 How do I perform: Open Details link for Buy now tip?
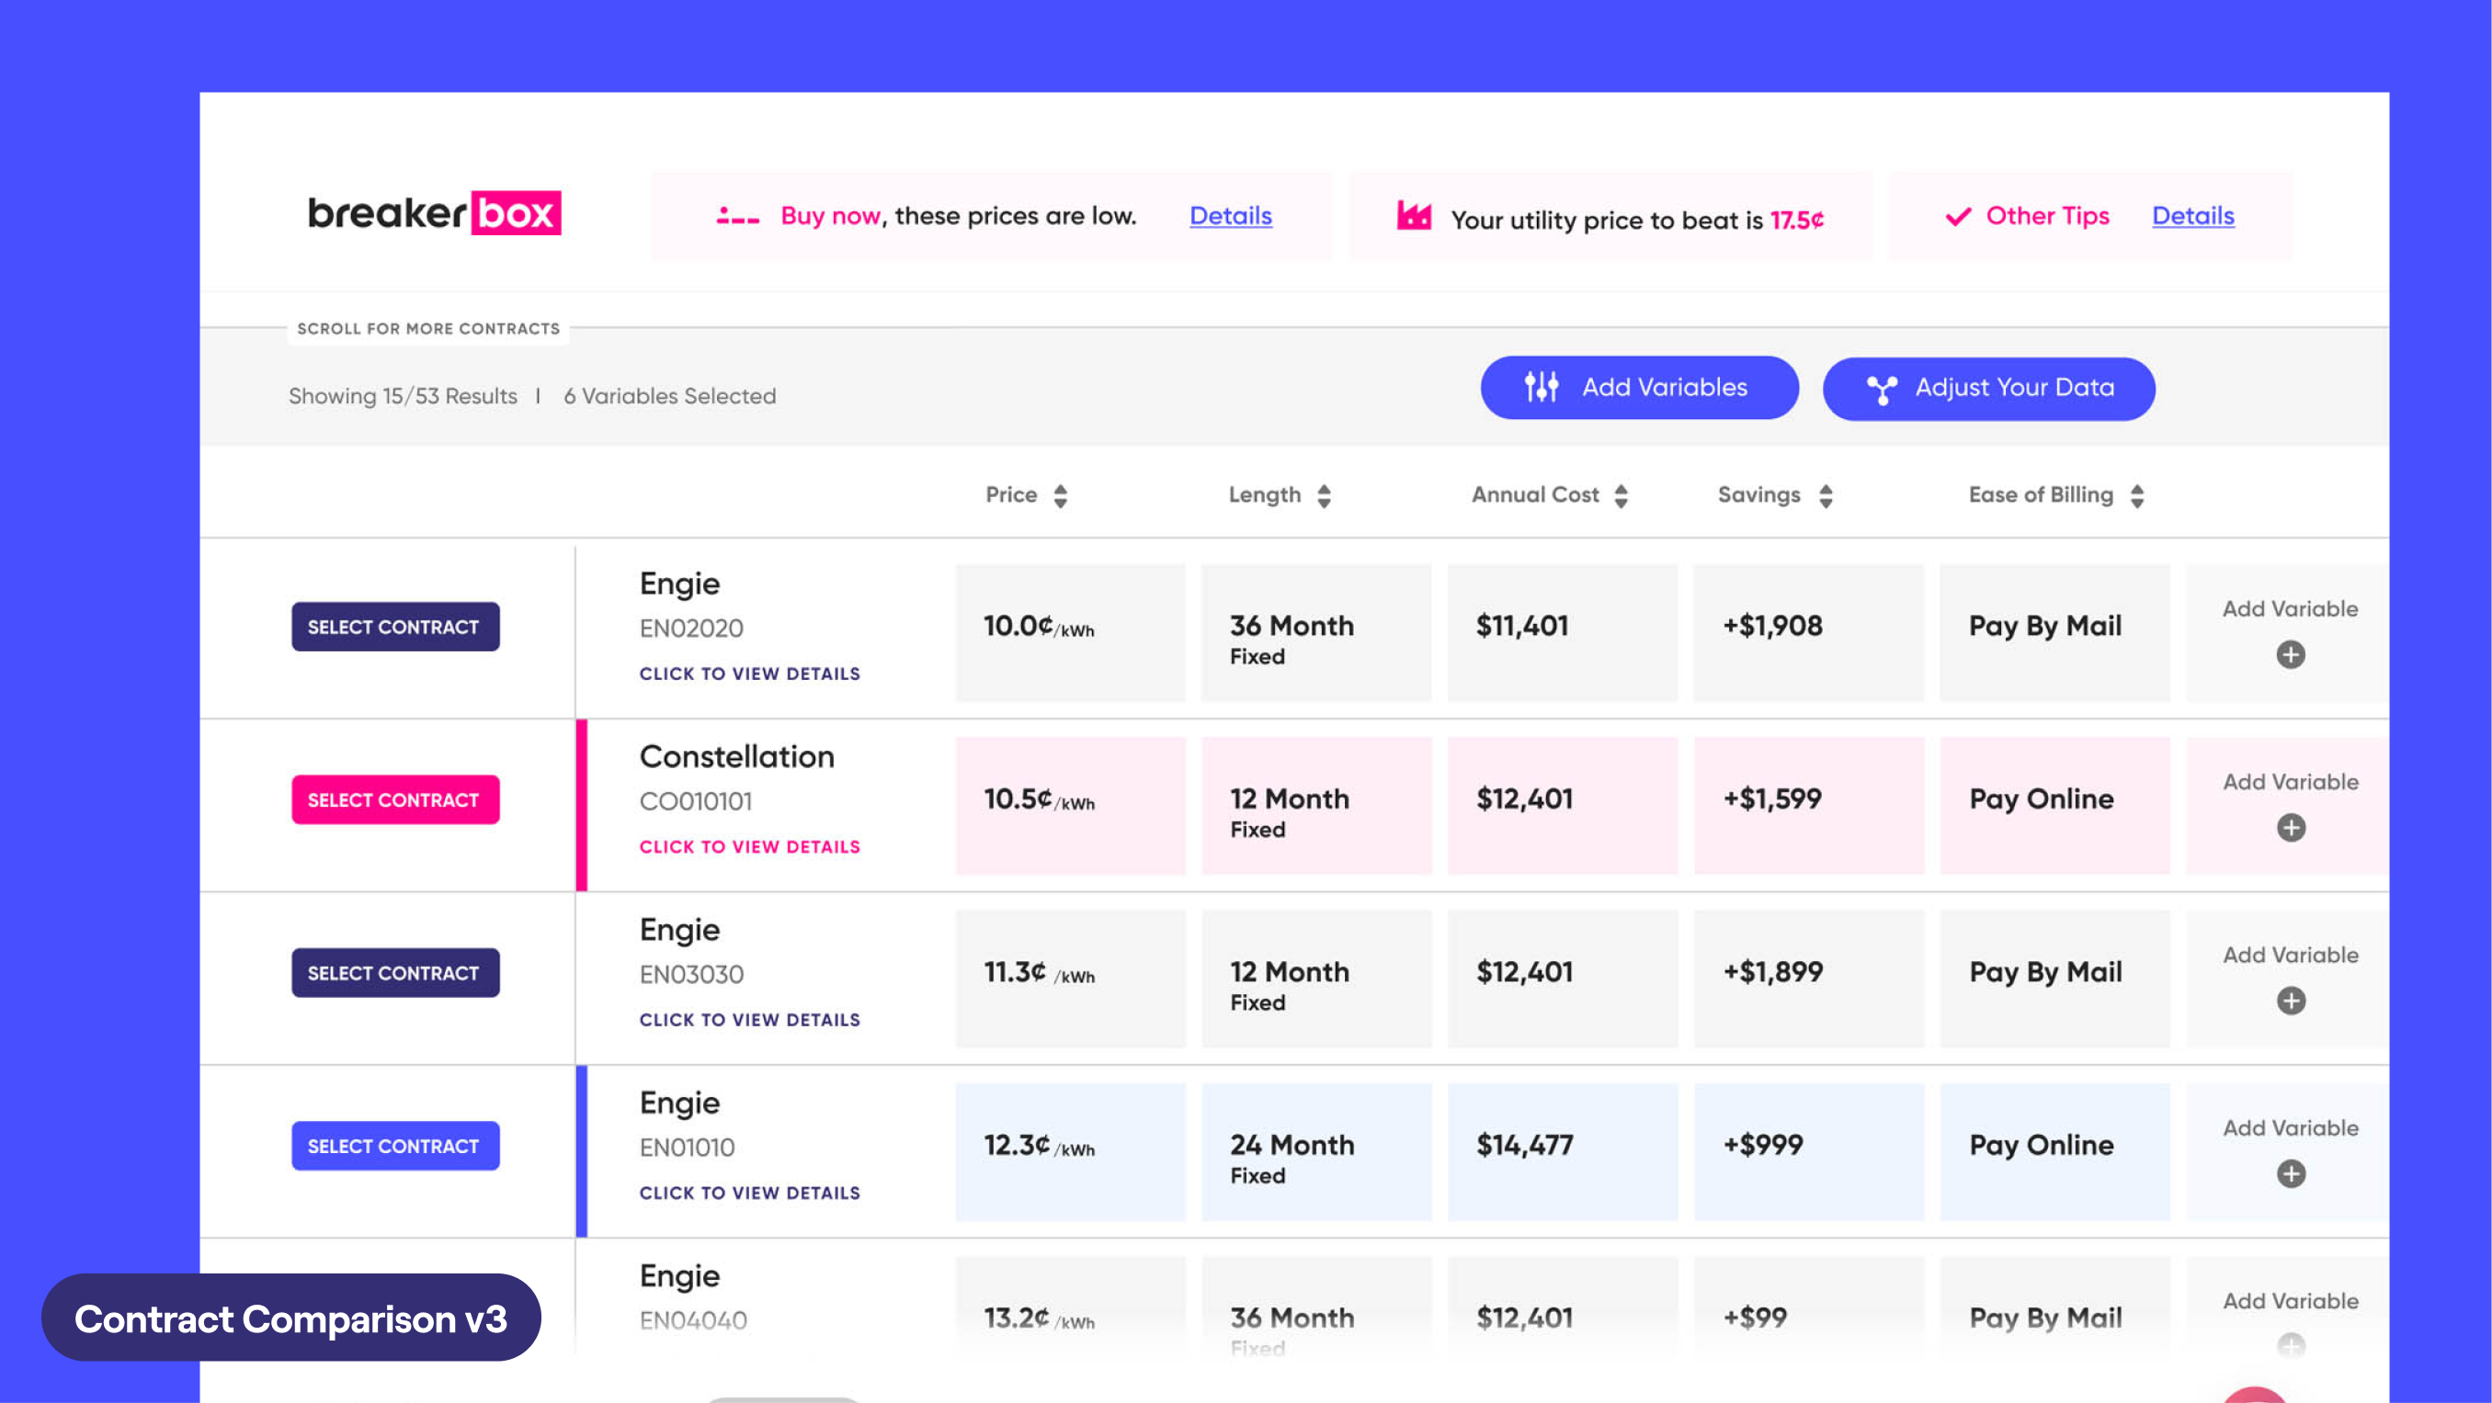point(1231,216)
